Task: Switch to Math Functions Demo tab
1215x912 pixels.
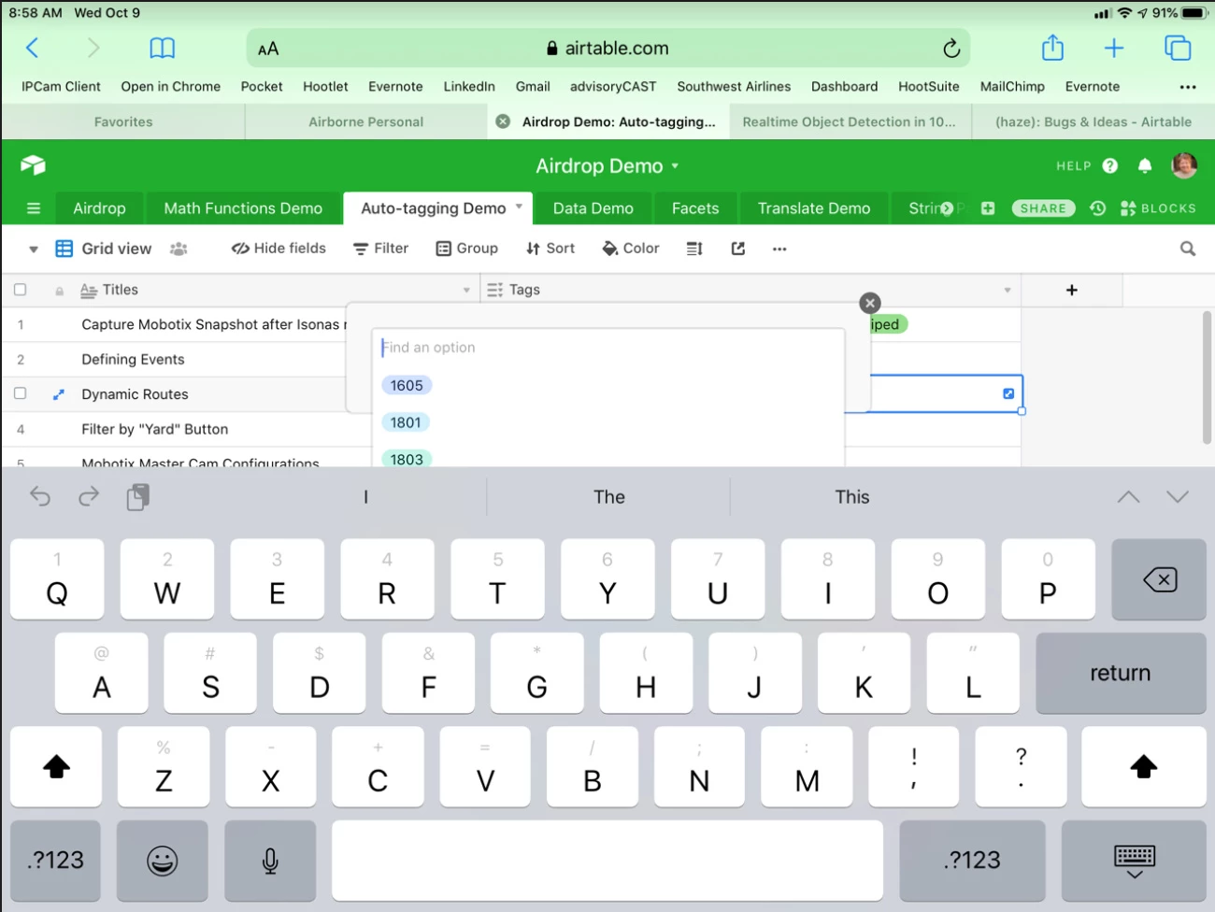Action: [243, 208]
